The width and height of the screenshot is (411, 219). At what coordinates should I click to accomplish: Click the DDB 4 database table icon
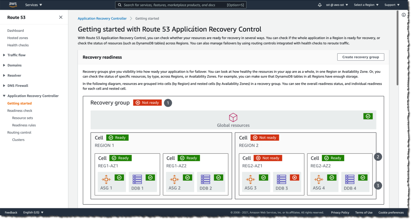(x=350, y=179)
